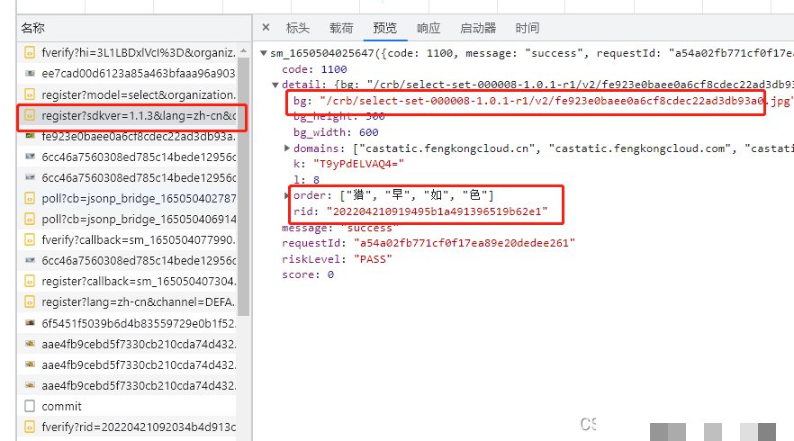Viewport: 794px width, 441px height.
Task: Open the 启动器 tab
Action: (478, 28)
